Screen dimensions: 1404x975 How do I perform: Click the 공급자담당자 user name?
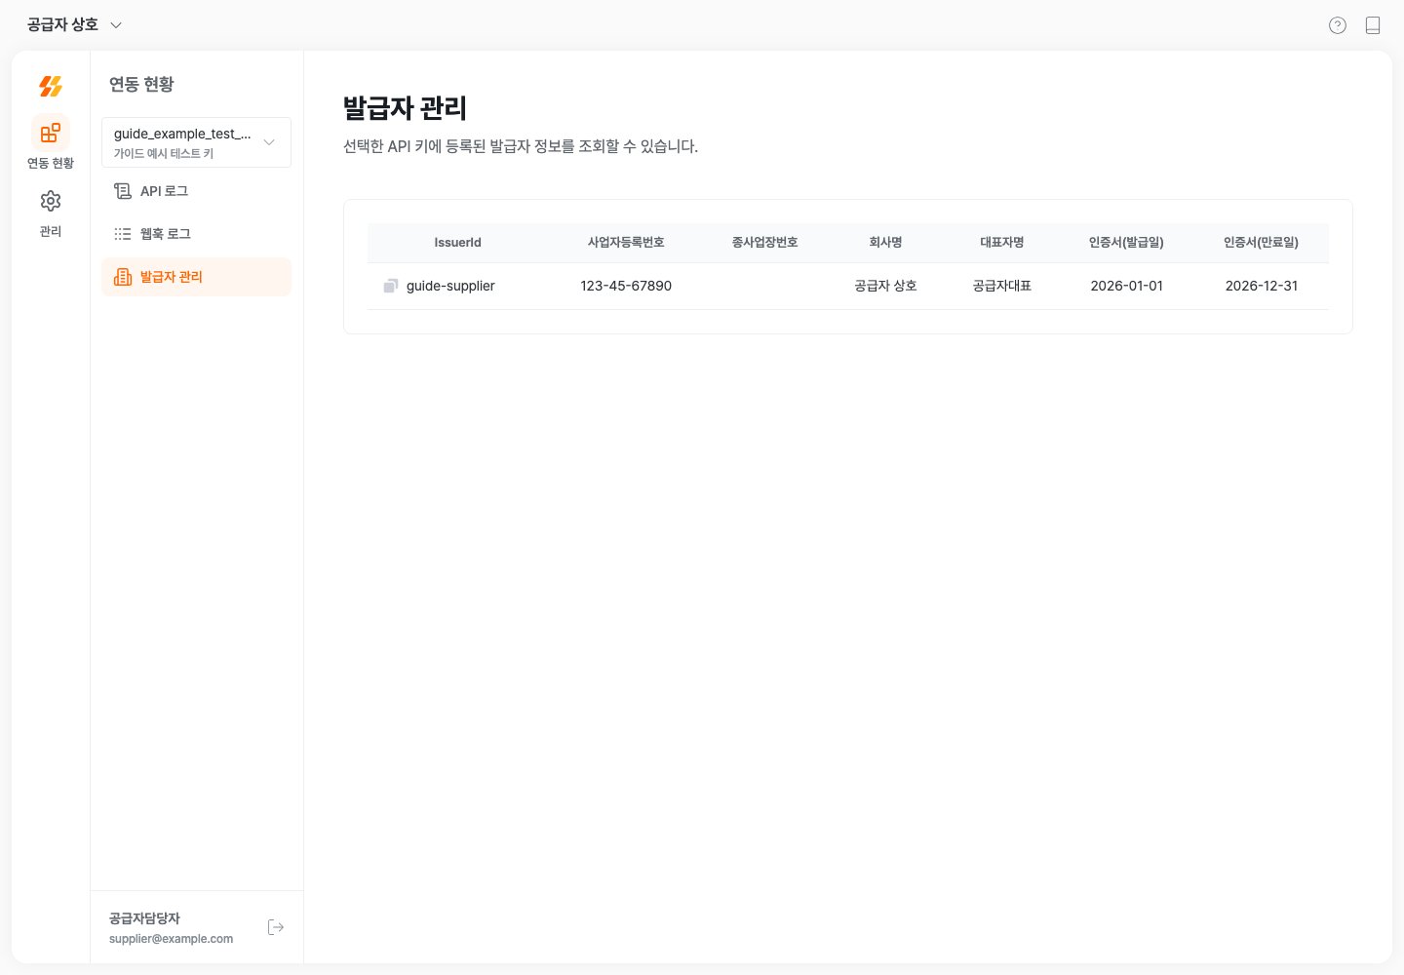click(x=144, y=918)
